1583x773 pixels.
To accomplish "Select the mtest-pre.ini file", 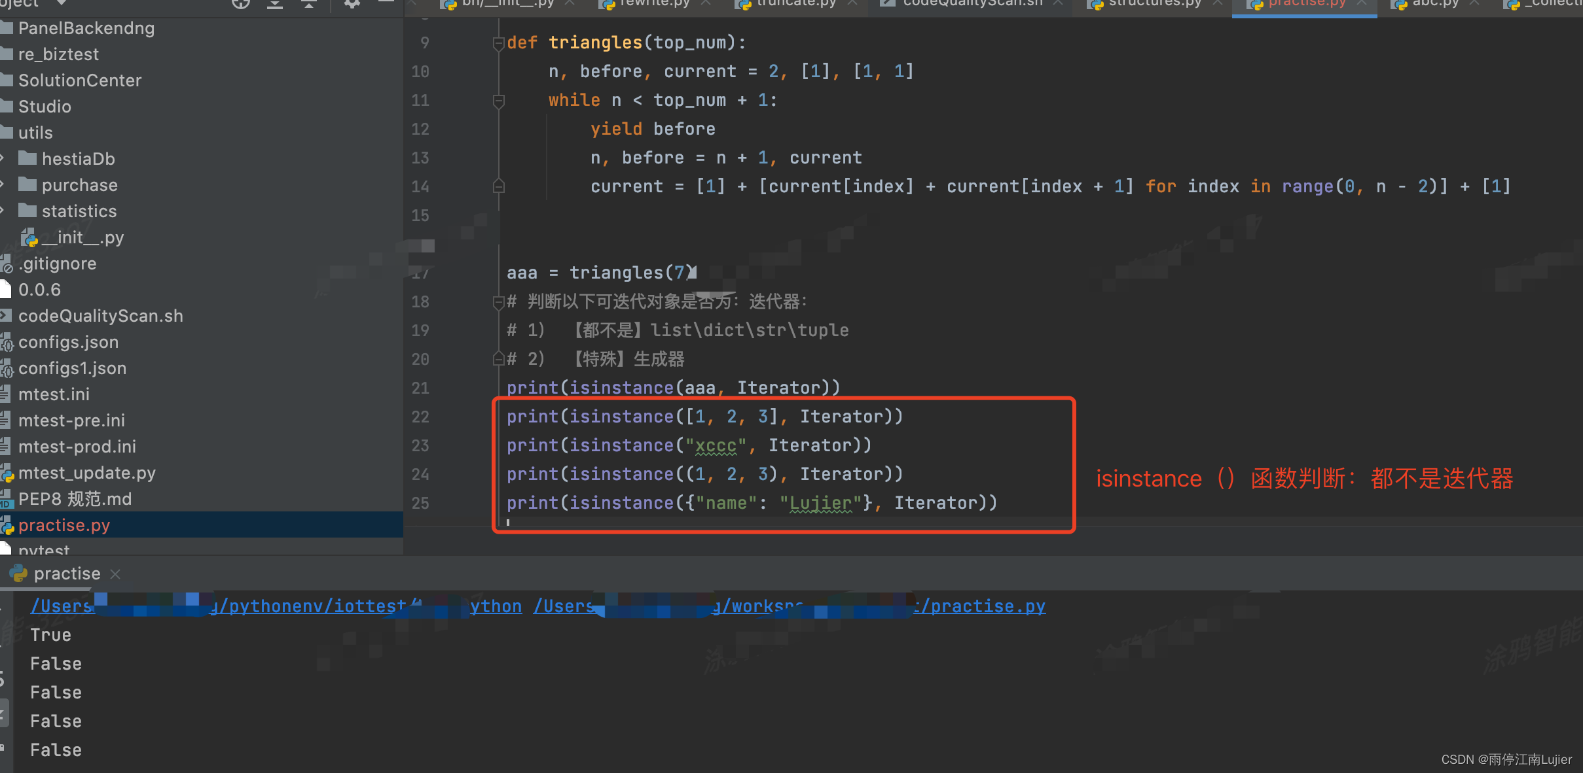I will pos(71,421).
